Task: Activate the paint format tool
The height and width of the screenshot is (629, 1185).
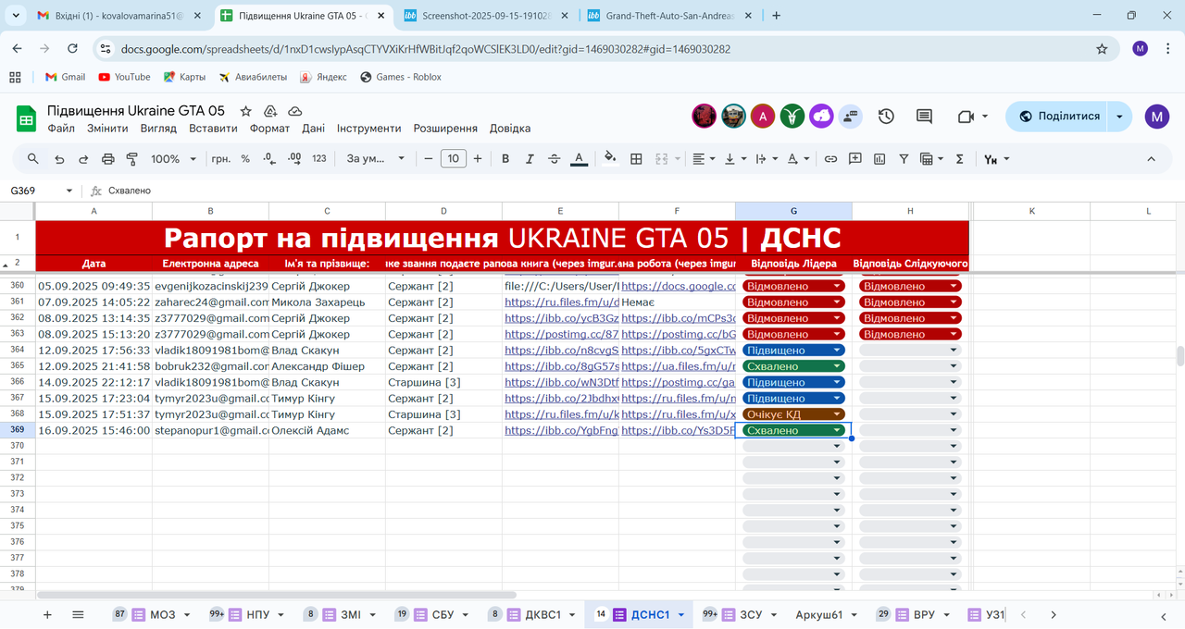Action: [131, 159]
